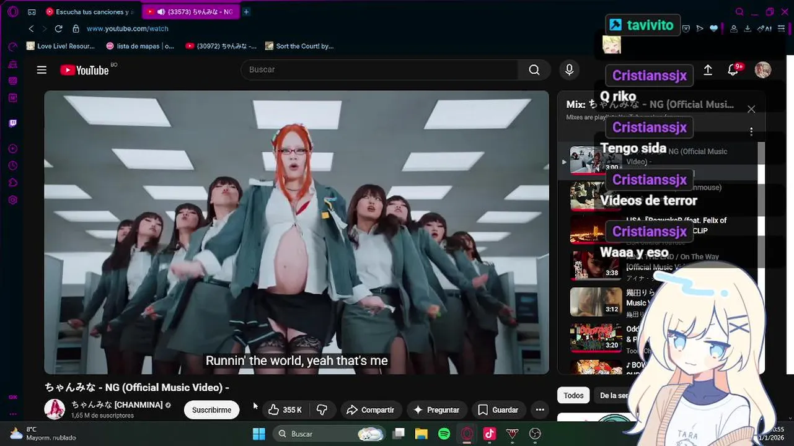Switch to the 'Escucha tus canciones' browser tab
Viewport: 794px width, 446px height.
pos(92,12)
